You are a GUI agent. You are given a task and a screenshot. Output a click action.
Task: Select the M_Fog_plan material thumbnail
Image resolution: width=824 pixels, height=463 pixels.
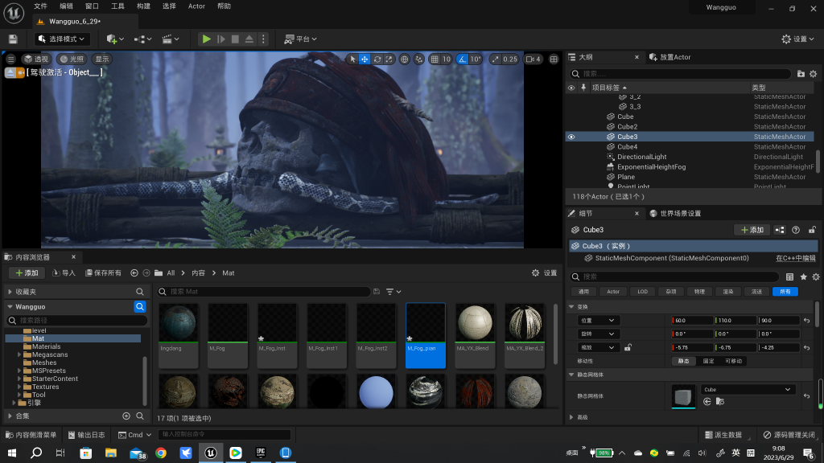tap(426, 335)
